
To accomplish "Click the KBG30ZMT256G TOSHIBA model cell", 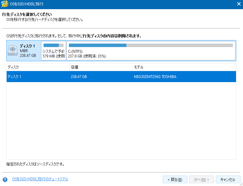I will click(155, 77).
